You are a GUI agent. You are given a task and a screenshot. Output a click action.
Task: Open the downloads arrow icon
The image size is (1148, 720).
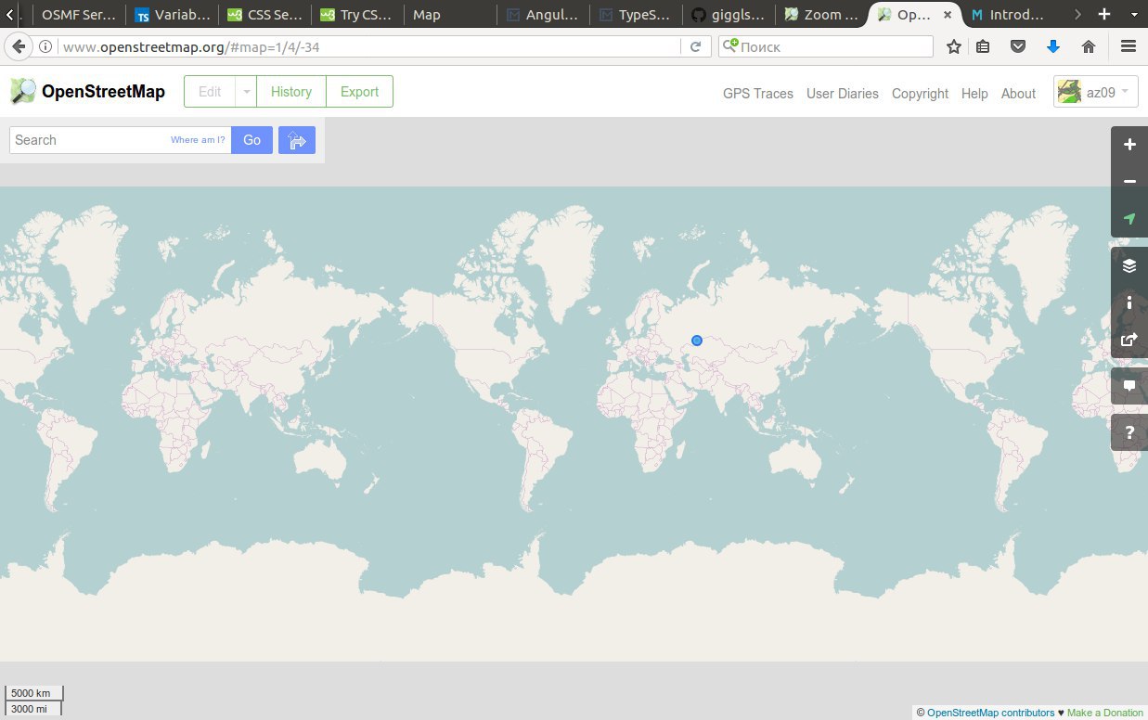(x=1053, y=46)
